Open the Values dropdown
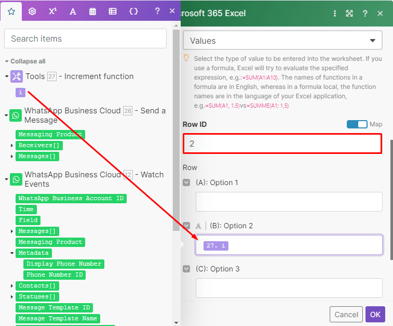Screen dimensions: 393x326 click(282, 41)
